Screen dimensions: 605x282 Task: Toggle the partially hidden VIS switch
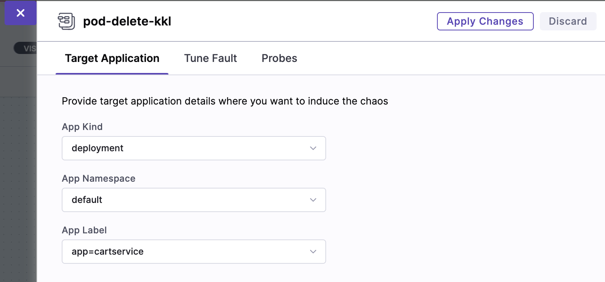click(x=26, y=48)
